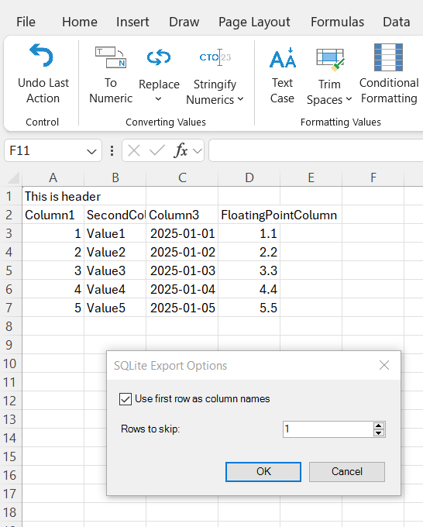423x527 pixels.
Task: Select the 2025-01-02 date cell
Action: pos(182,252)
